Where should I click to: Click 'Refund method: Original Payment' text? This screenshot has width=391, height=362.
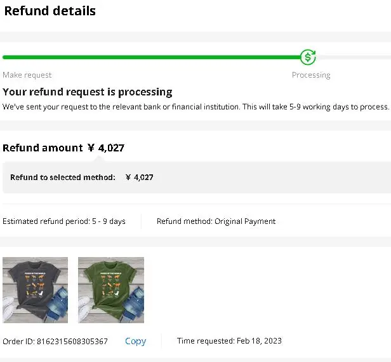216,221
